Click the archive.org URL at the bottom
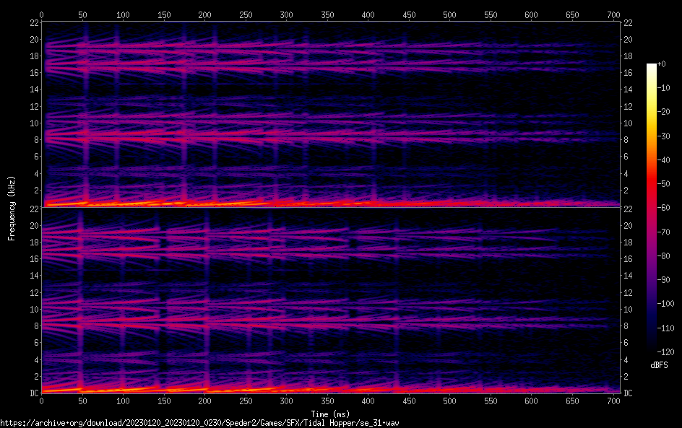The height and width of the screenshot is (428, 682). coord(199,423)
